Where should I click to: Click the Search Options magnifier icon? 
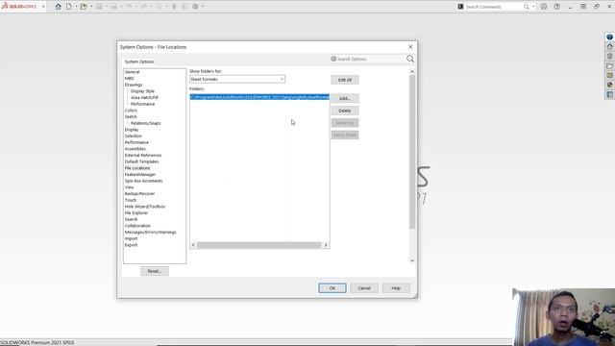pos(410,59)
